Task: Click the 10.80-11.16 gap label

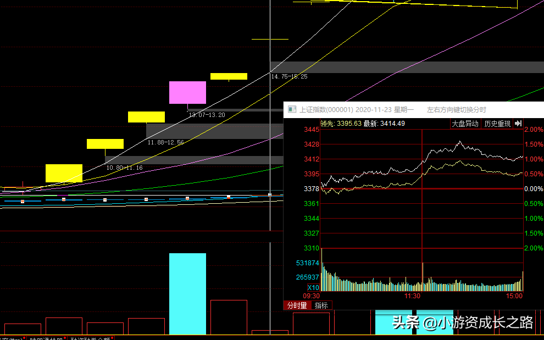Action: click(124, 168)
